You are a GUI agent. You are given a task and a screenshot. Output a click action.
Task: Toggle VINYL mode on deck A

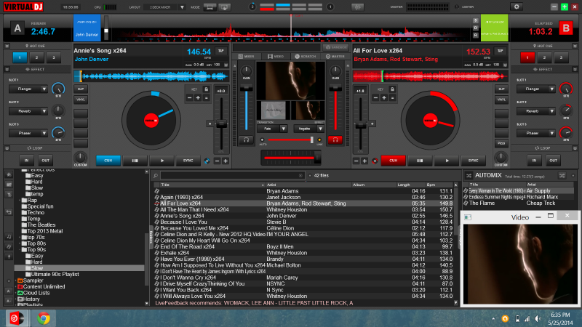click(81, 100)
